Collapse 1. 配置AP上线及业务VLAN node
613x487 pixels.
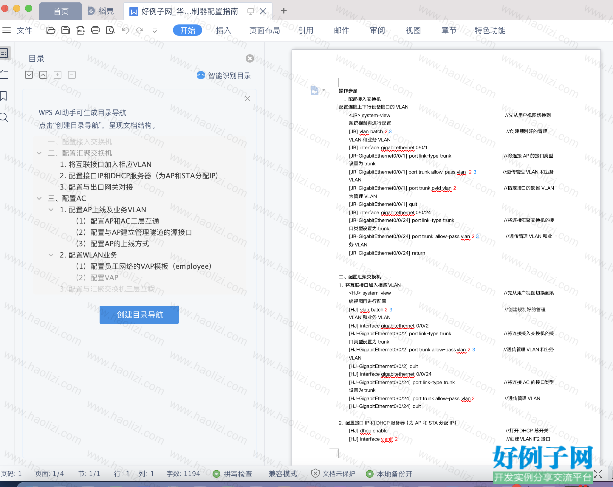pyautogui.click(x=51, y=210)
